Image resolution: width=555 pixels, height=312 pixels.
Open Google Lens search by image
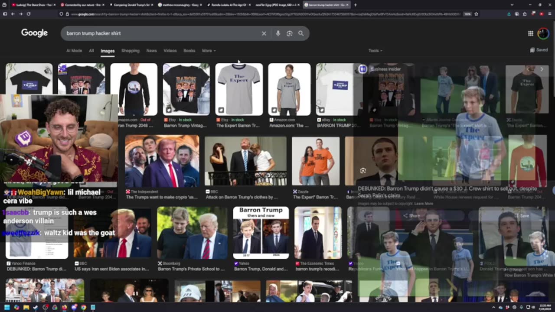tap(289, 33)
